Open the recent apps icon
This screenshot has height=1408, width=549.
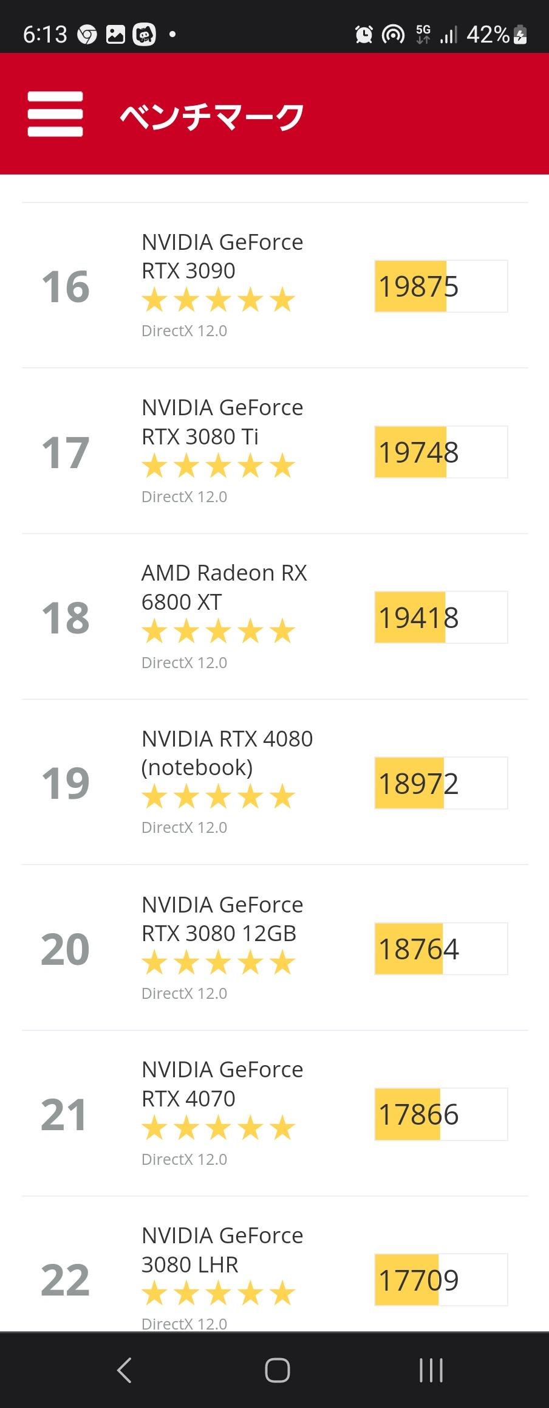431,1370
